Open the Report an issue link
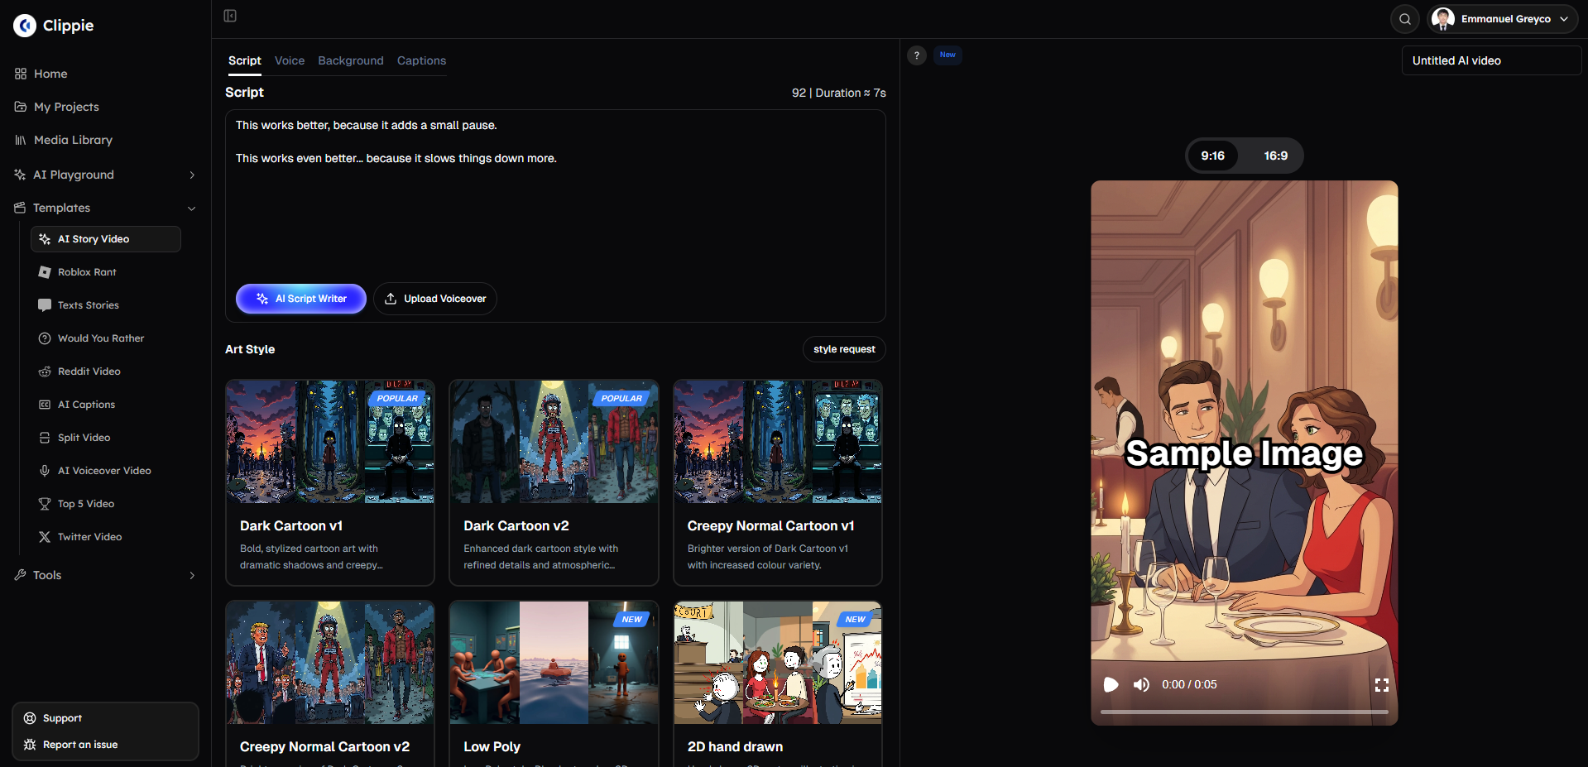Screen dimensions: 1588x767 [80, 745]
